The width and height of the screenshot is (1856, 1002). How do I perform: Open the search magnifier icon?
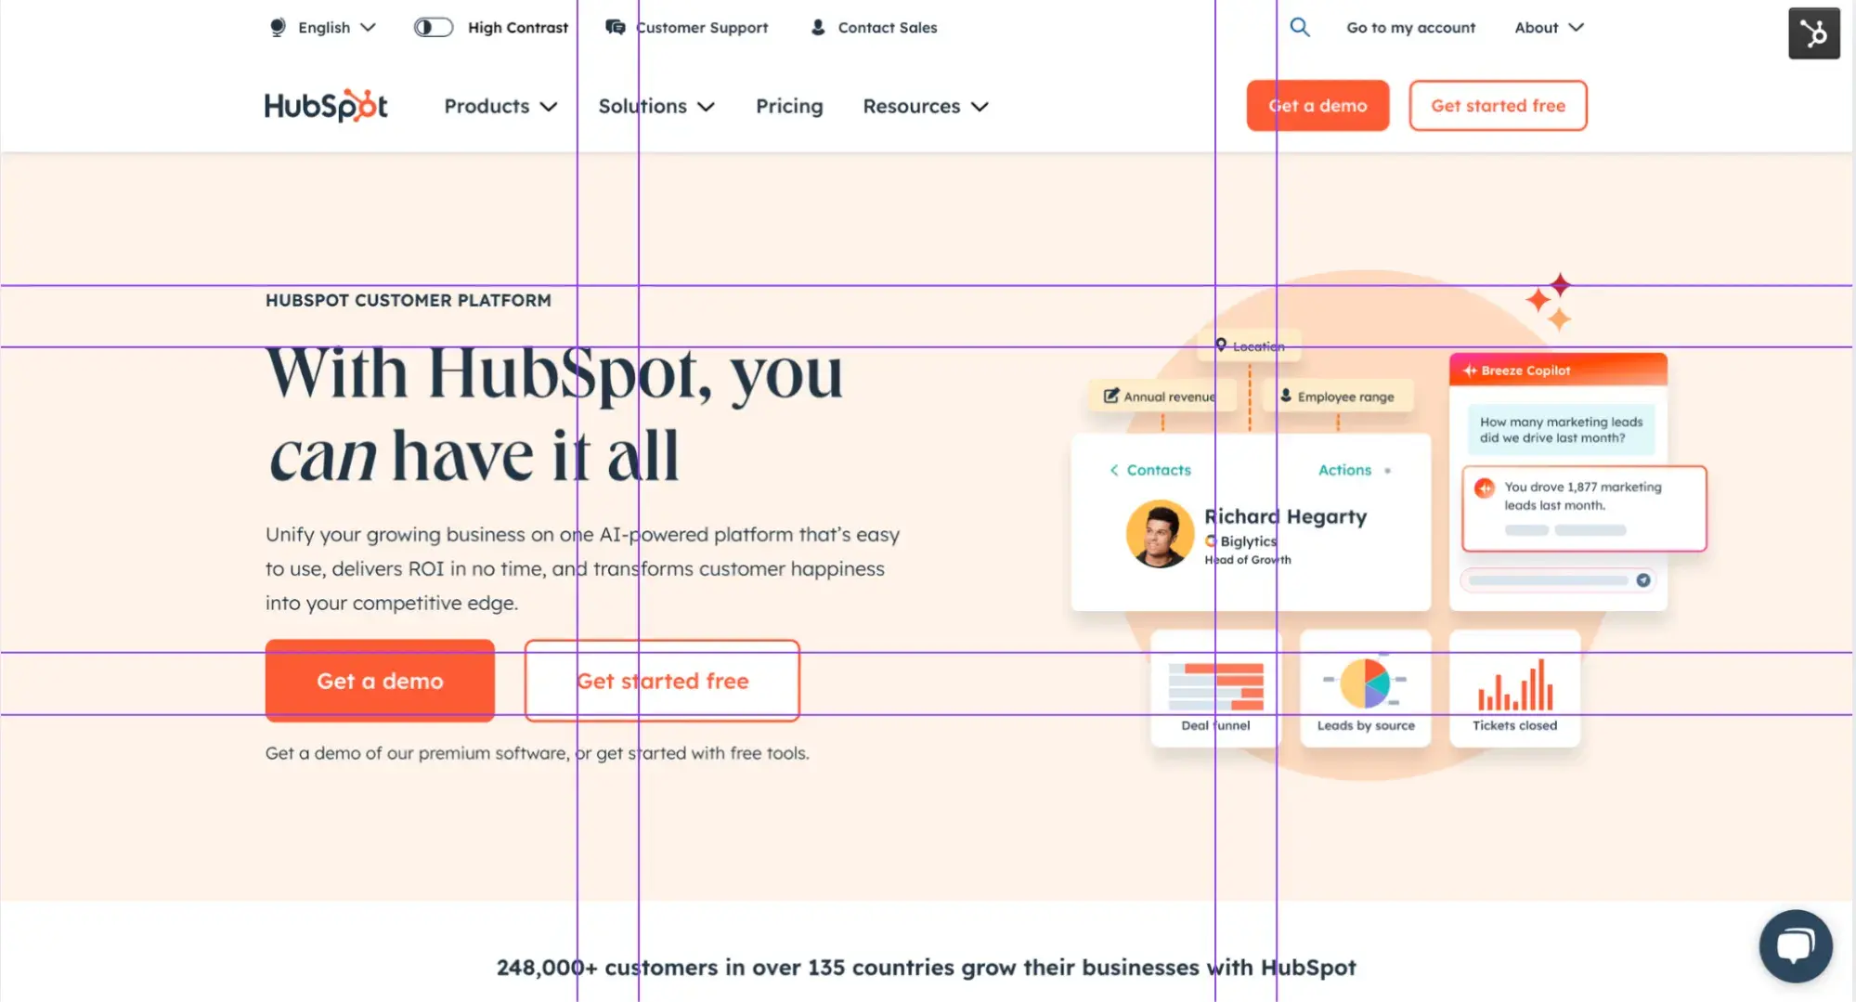coord(1300,27)
